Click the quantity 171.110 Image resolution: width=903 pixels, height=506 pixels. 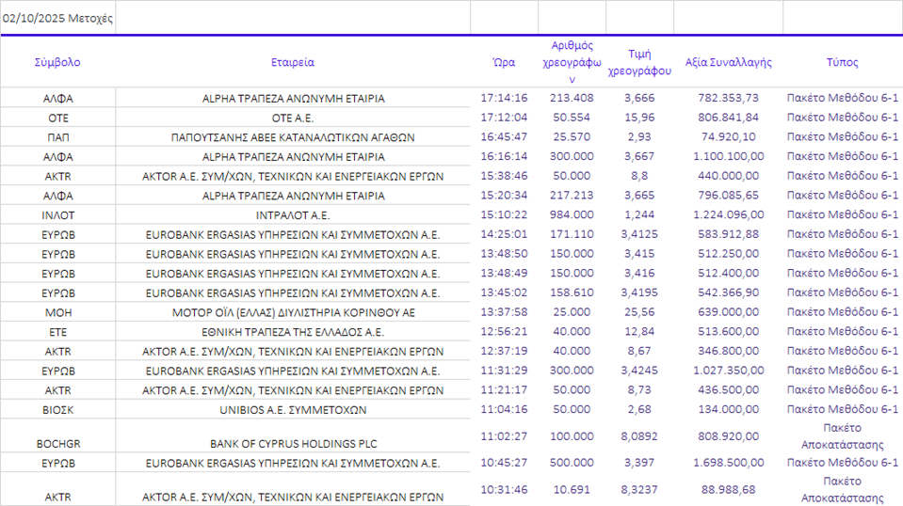[x=572, y=234]
